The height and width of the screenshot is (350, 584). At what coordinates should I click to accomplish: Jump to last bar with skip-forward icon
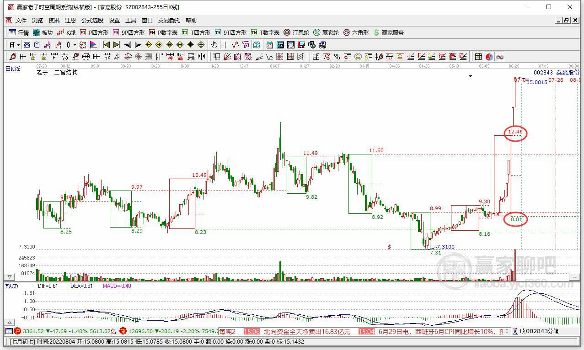[x=117, y=45]
